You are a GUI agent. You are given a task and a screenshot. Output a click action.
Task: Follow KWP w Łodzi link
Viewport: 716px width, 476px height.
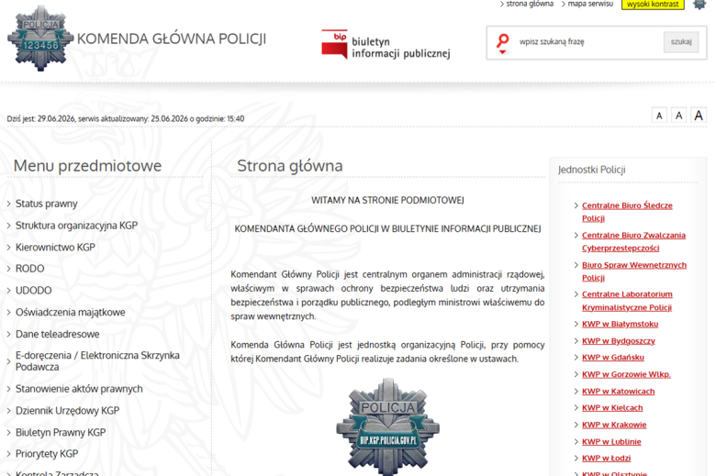(606, 458)
